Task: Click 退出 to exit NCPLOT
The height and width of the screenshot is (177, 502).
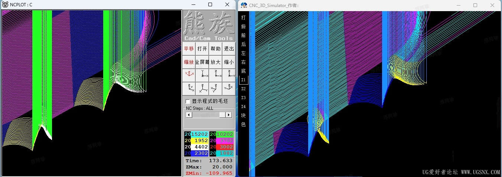Action: (229, 49)
